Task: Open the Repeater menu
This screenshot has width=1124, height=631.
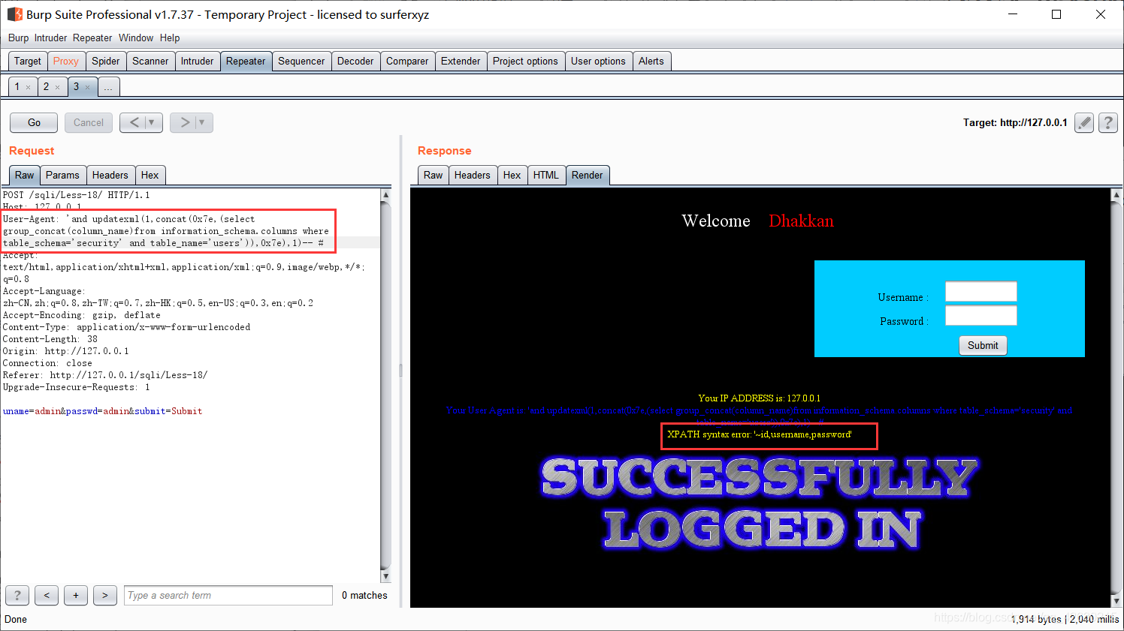Action: point(92,38)
